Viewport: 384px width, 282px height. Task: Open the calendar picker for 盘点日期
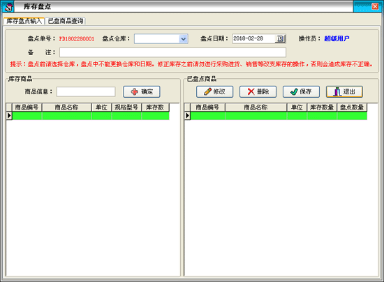pos(281,38)
